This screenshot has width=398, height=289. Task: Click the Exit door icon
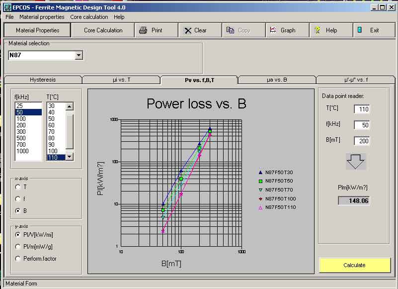(x=360, y=30)
